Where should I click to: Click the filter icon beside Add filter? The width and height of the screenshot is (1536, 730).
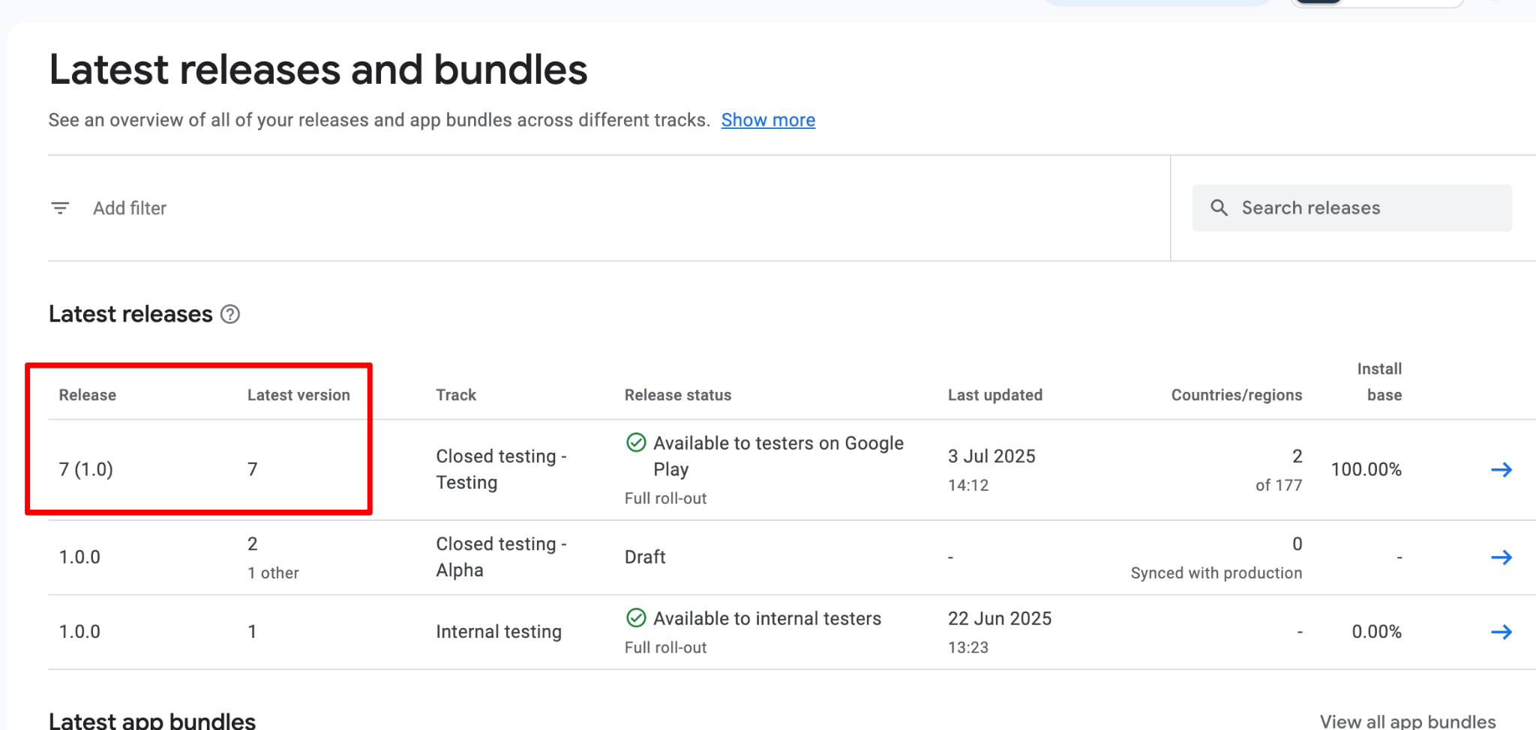click(x=60, y=208)
